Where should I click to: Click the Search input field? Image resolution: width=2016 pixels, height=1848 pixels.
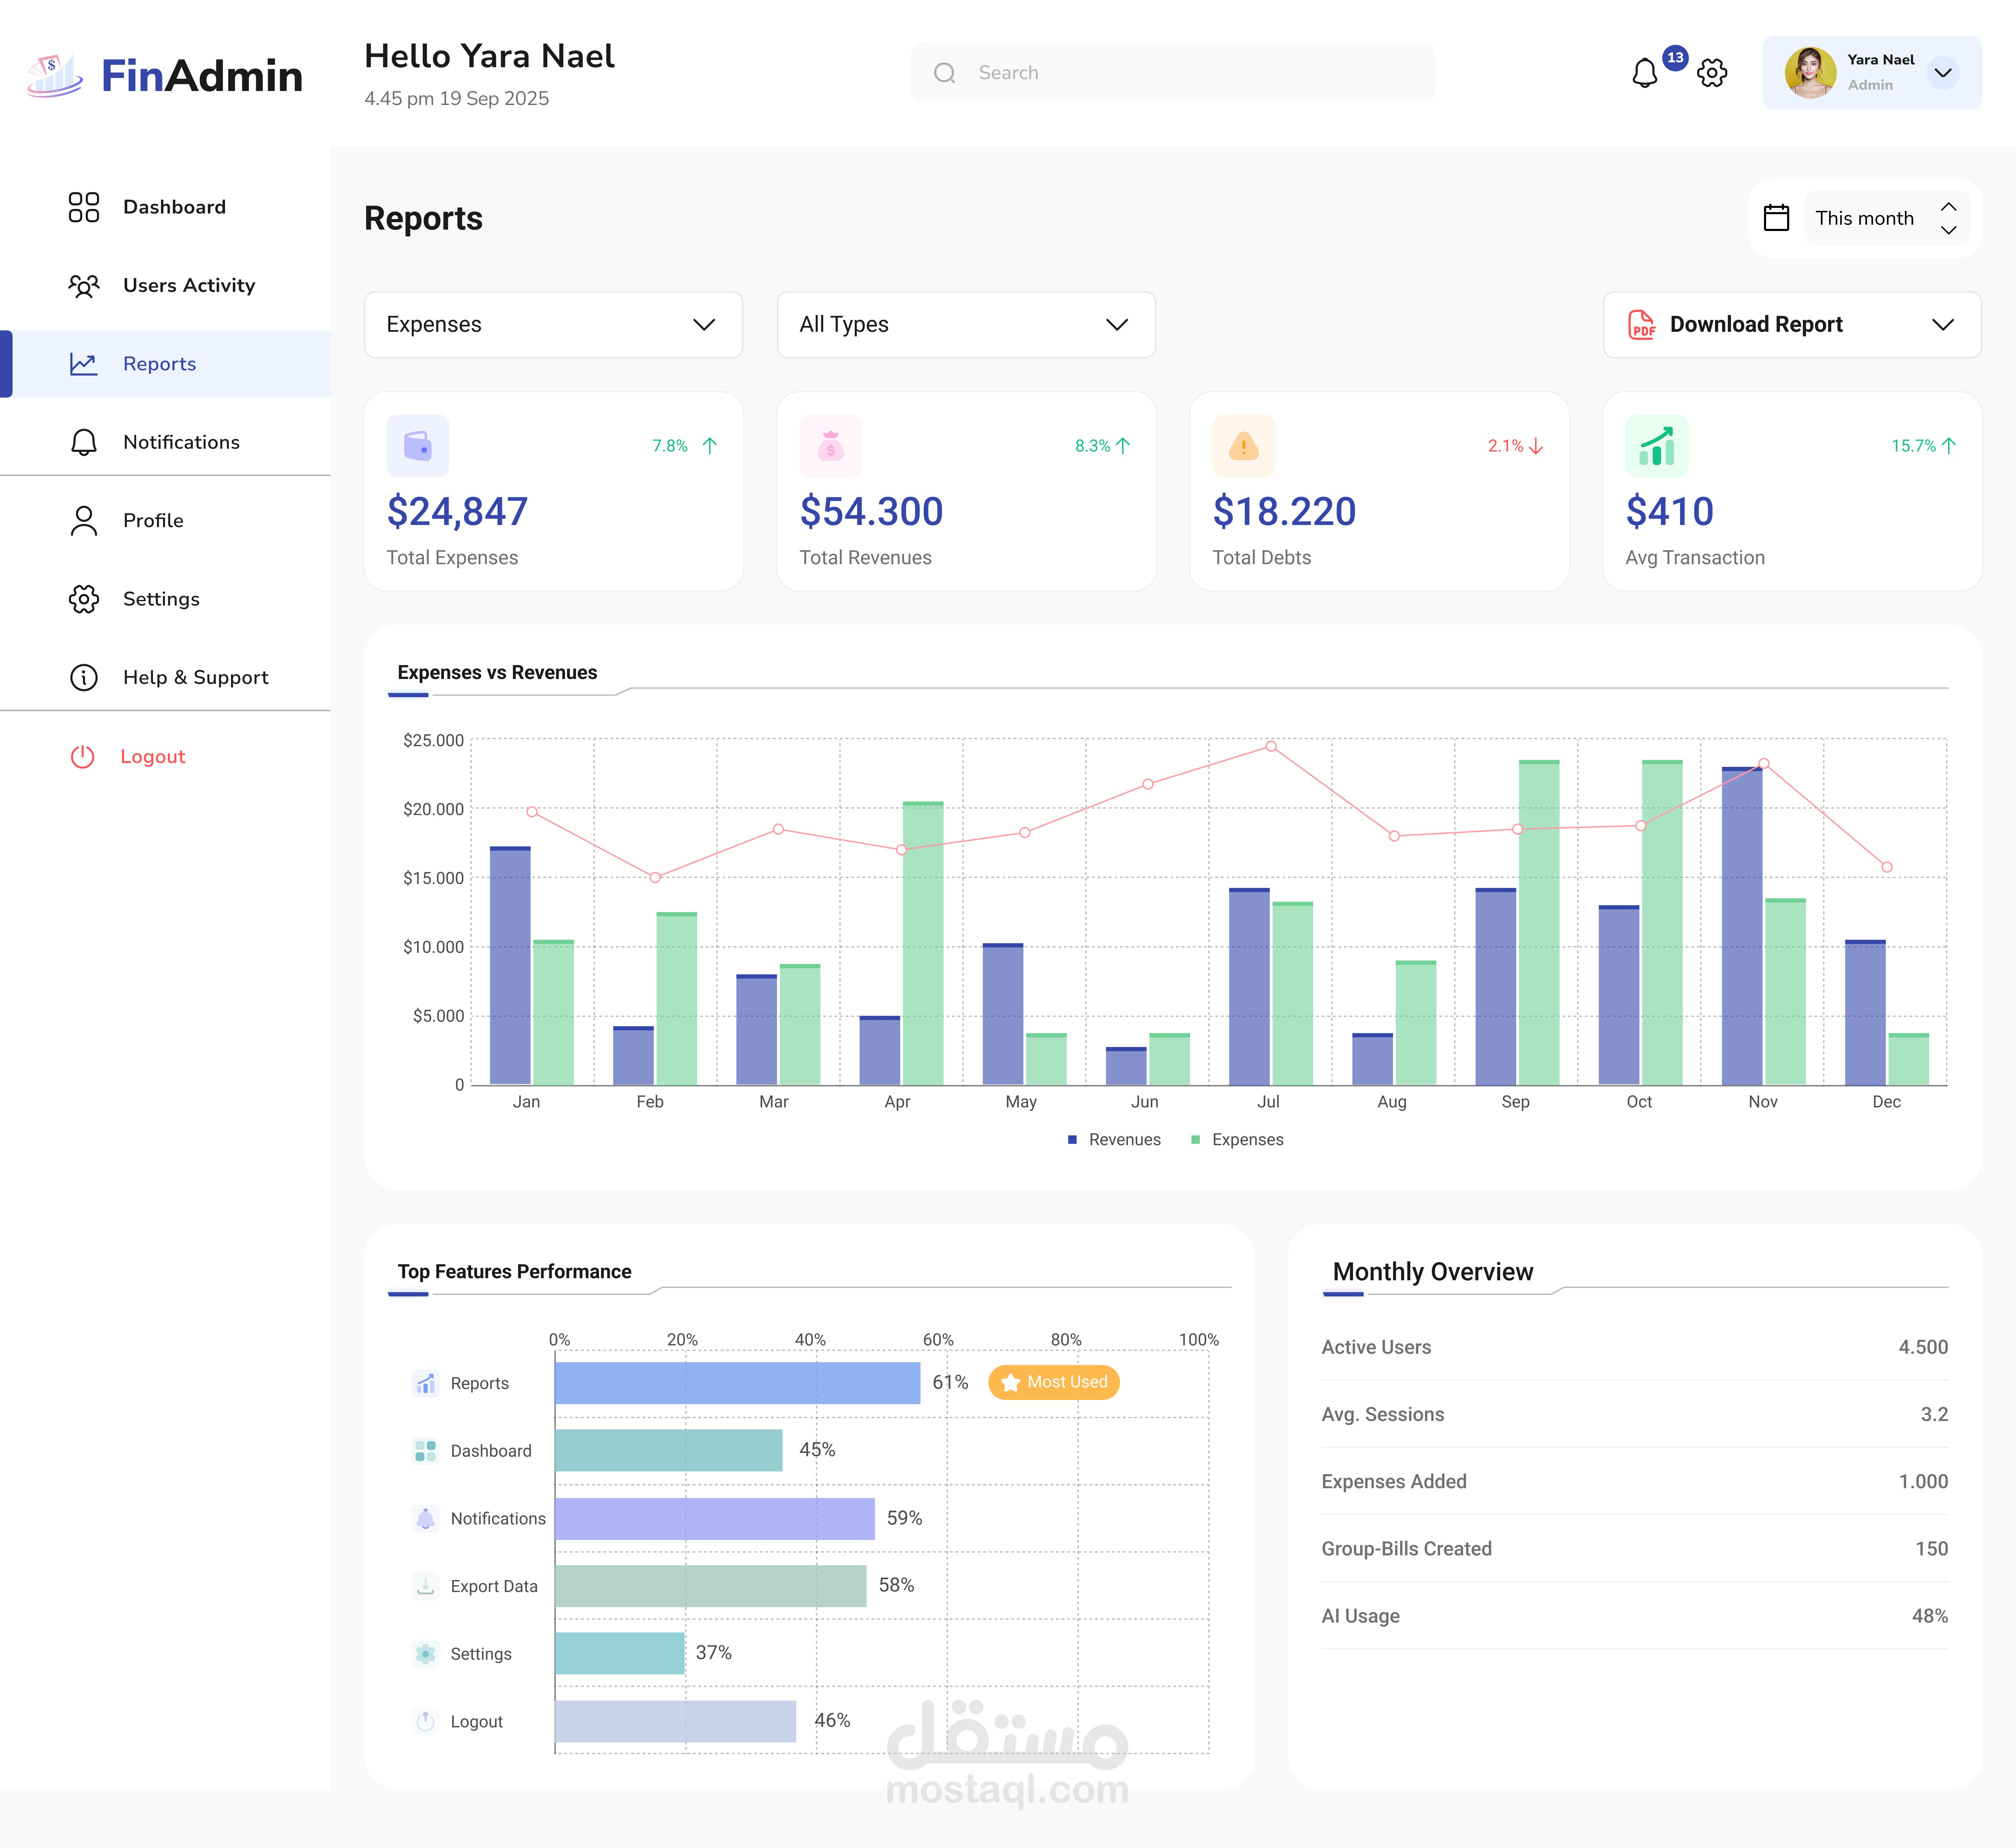click(x=1172, y=73)
